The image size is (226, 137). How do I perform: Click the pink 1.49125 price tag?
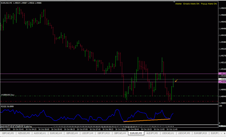click(222, 74)
